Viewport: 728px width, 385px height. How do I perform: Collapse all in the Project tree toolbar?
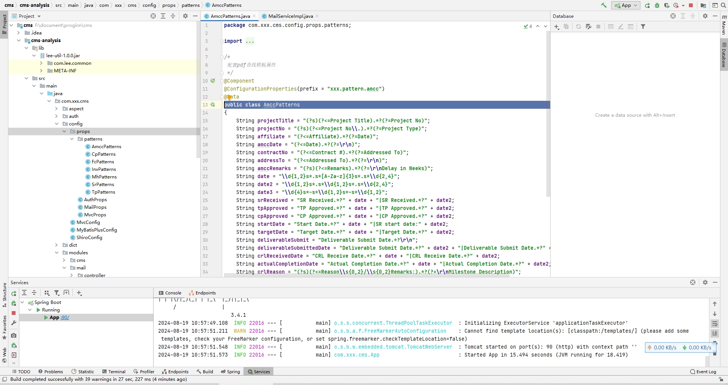pos(173,16)
